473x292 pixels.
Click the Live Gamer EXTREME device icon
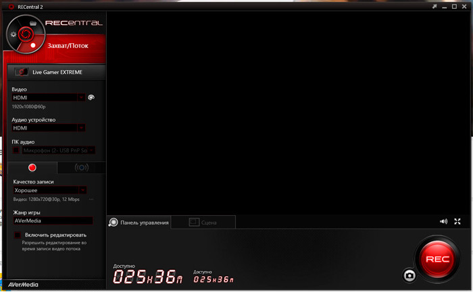tap(21, 72)
